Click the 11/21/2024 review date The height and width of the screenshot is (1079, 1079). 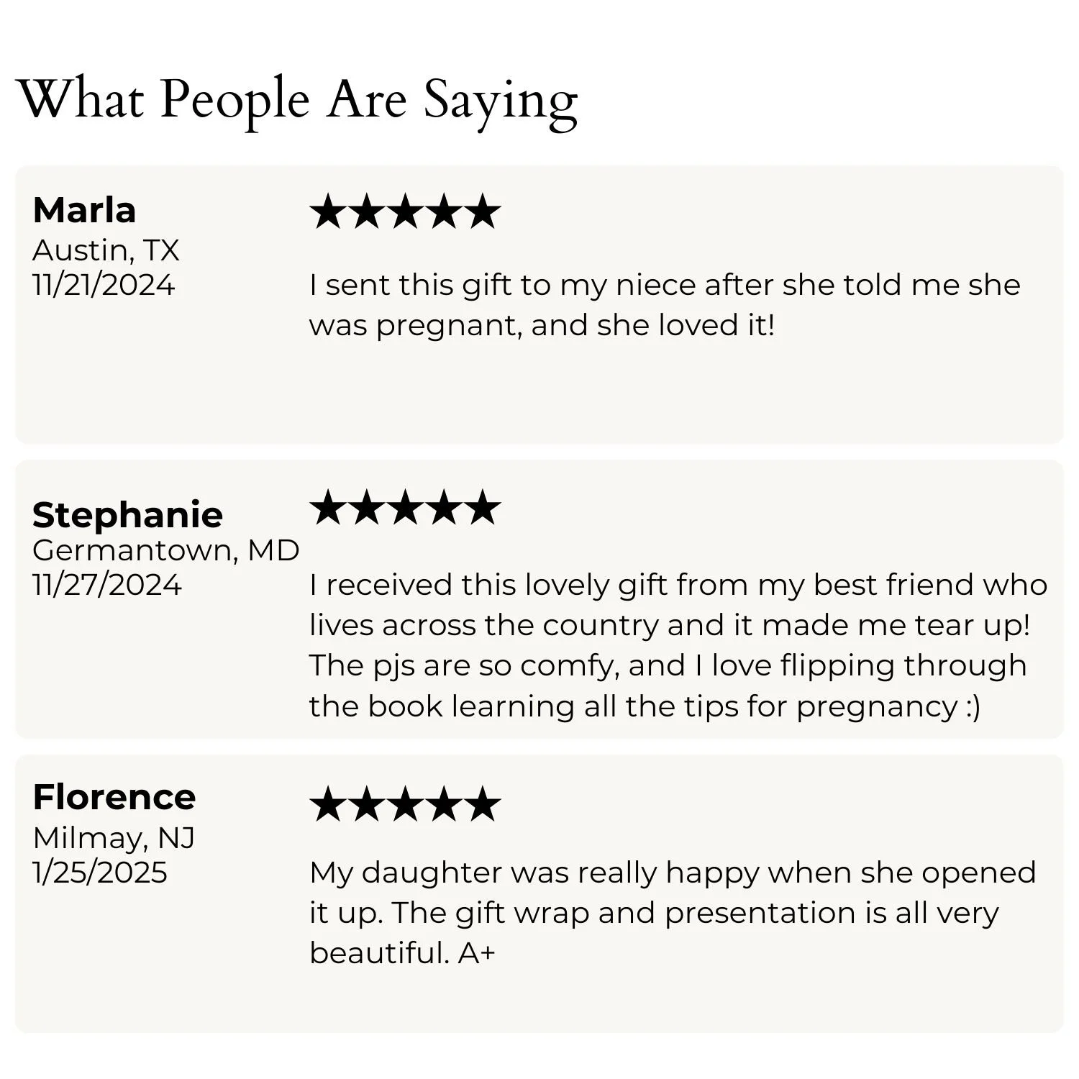(104, 285)
